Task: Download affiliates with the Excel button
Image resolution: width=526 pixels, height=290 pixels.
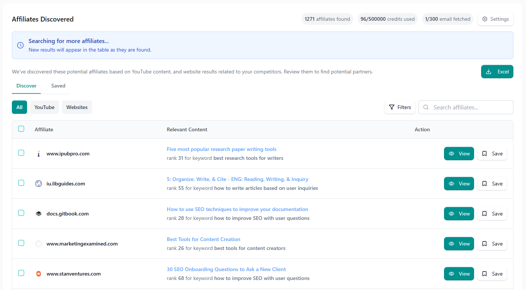Action: click(x=497, y=72)
